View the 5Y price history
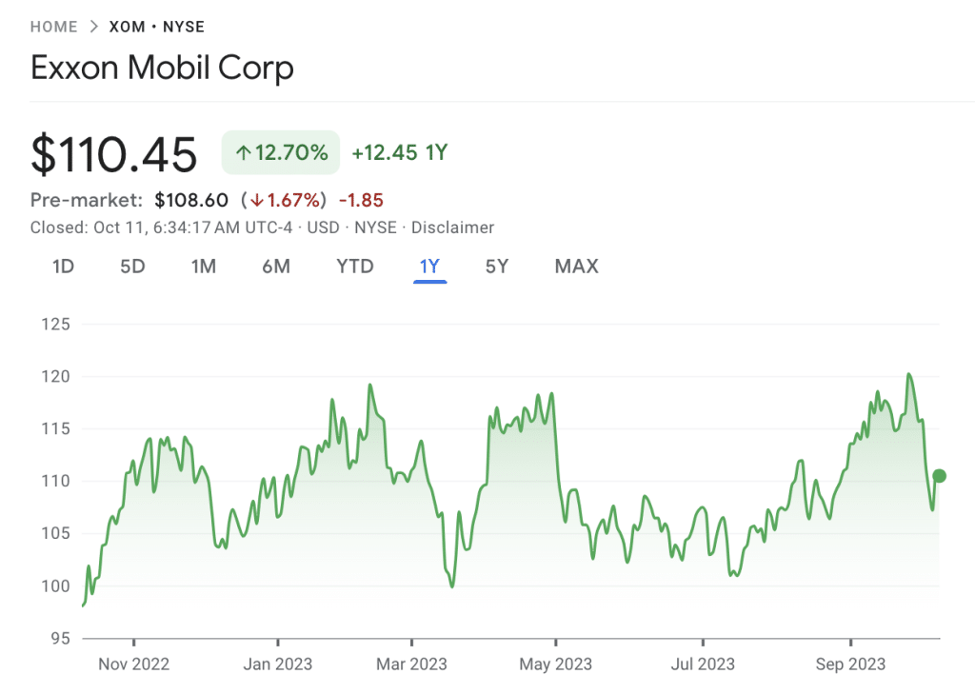 click(496, 267)
